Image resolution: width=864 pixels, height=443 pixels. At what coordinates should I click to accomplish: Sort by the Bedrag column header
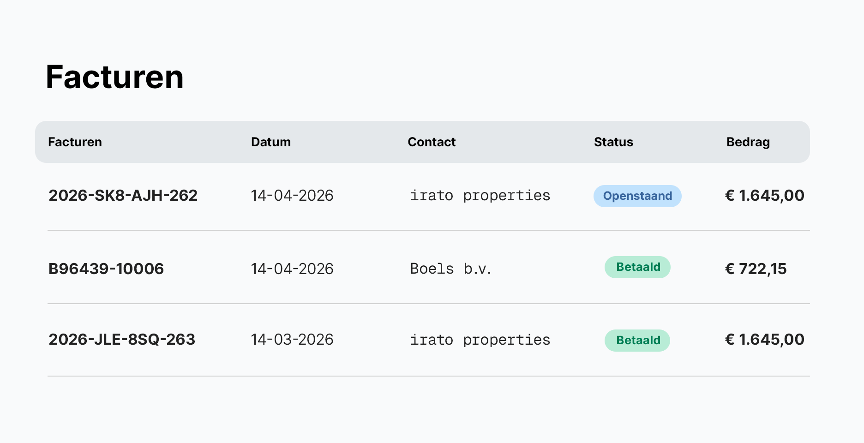(x=748, y=142)
